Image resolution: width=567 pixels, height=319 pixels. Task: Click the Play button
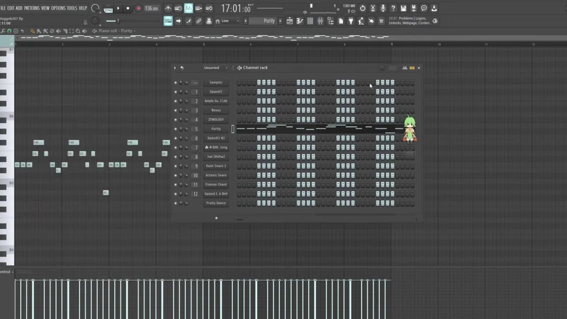point(118,8)
